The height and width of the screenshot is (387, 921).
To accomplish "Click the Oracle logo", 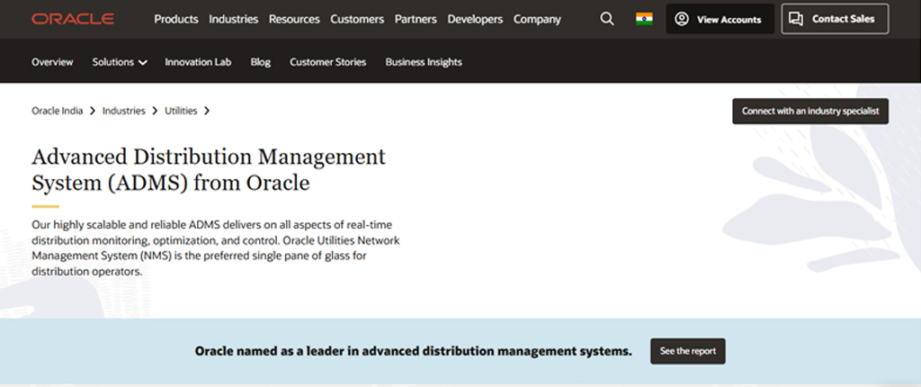I will point(72,19).
